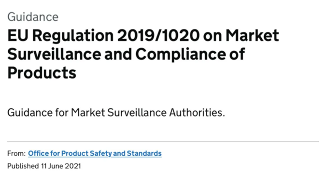This screenshot has width=326, height=177.
Task: Click the "From:" label
Action: click(x=16, y=153)
